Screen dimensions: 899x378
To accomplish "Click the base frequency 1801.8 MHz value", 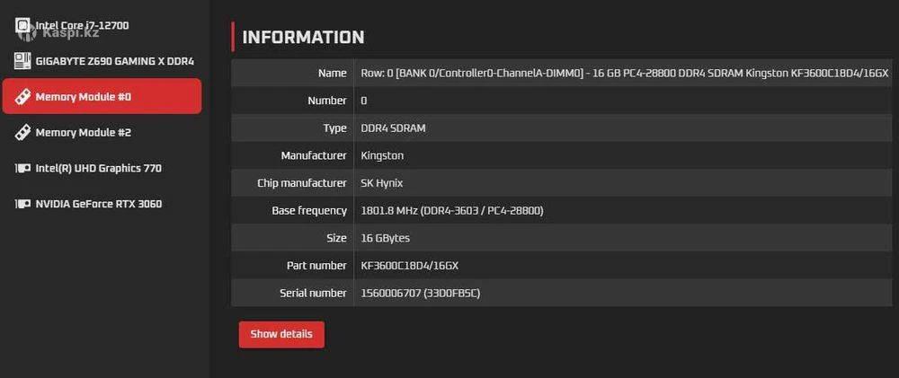I will [451, 211].
